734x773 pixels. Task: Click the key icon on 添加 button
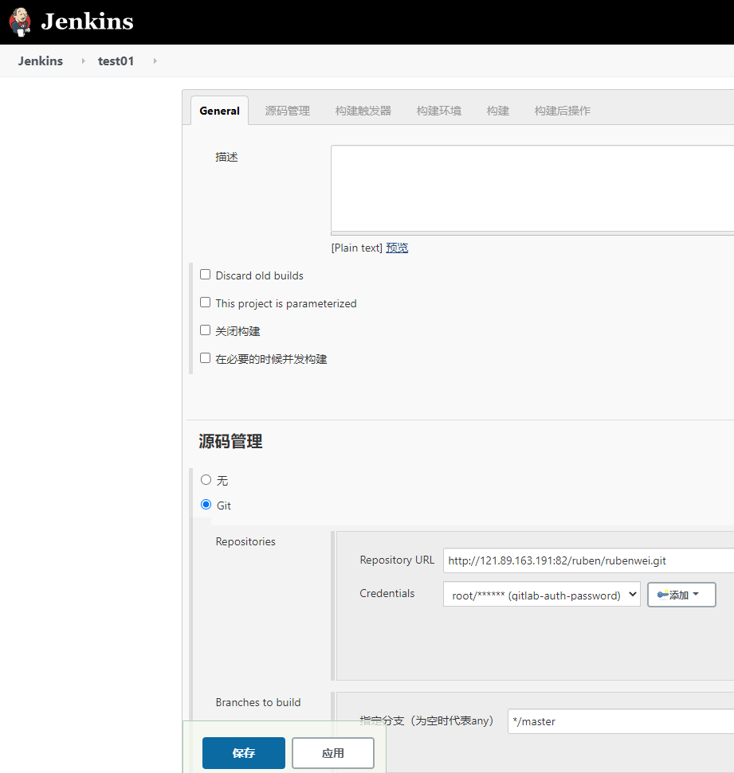coord(662,595)
